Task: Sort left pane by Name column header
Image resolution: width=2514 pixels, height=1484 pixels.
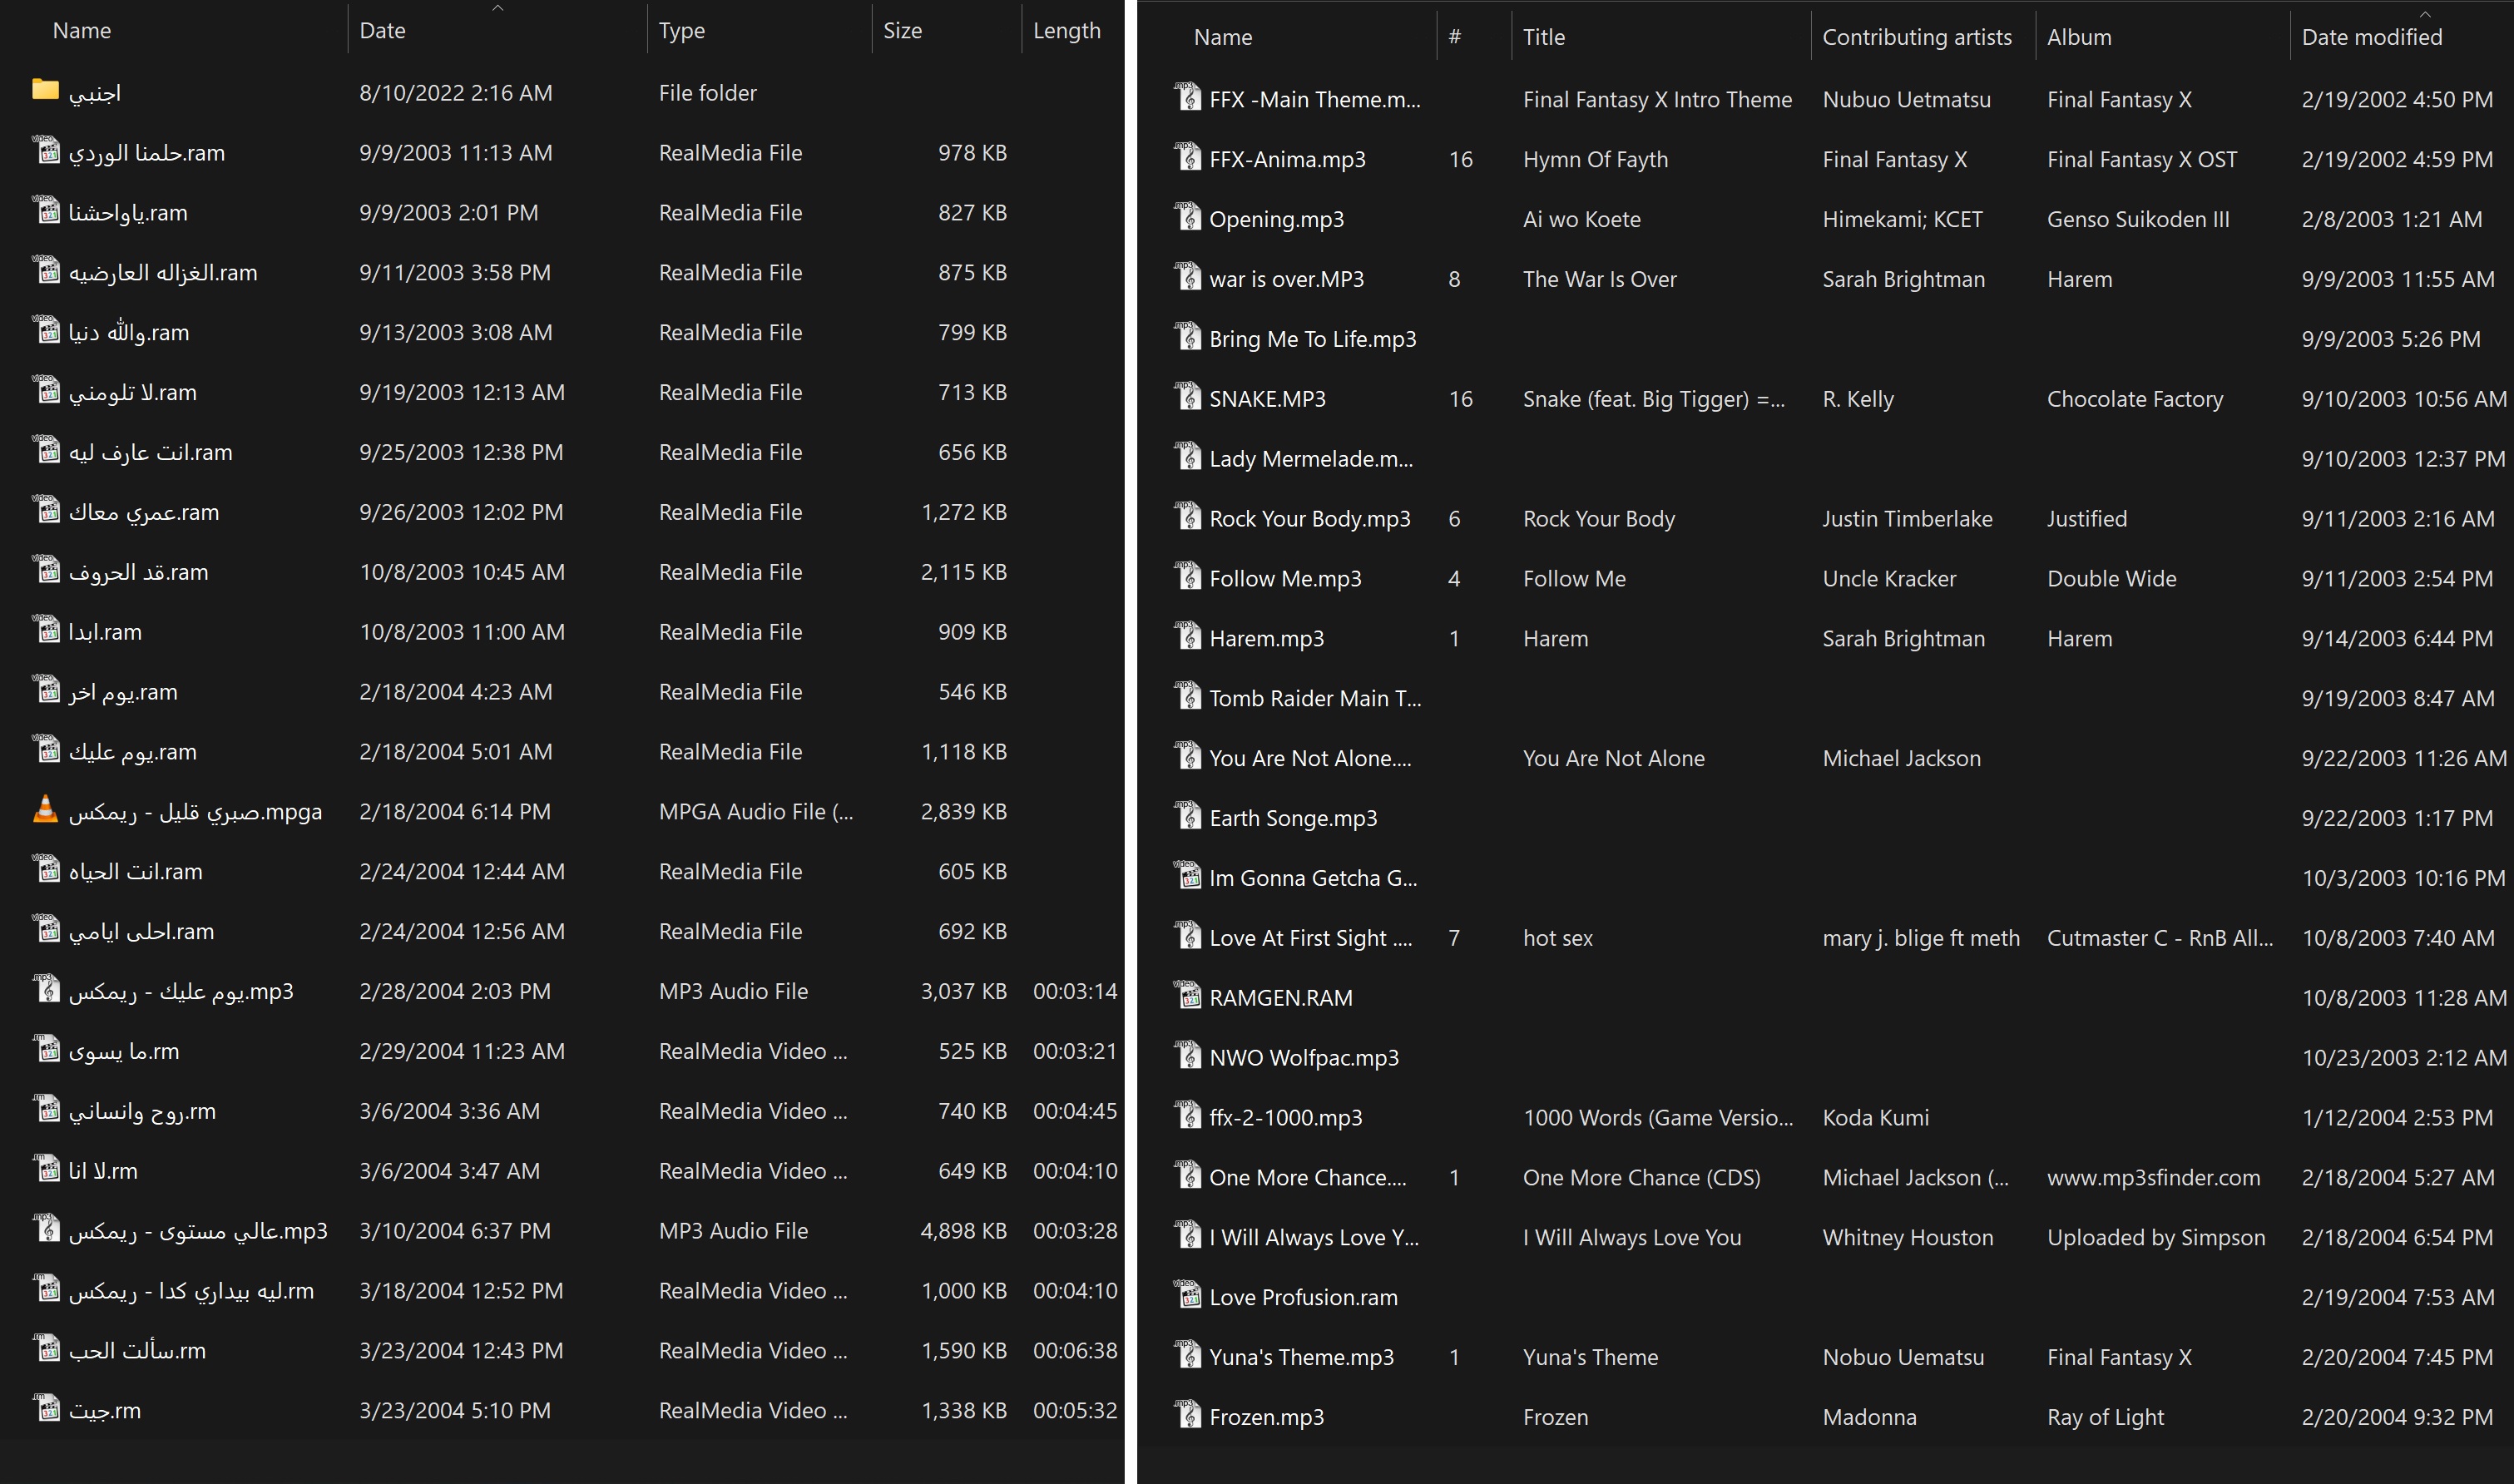Action: point(82,31)
